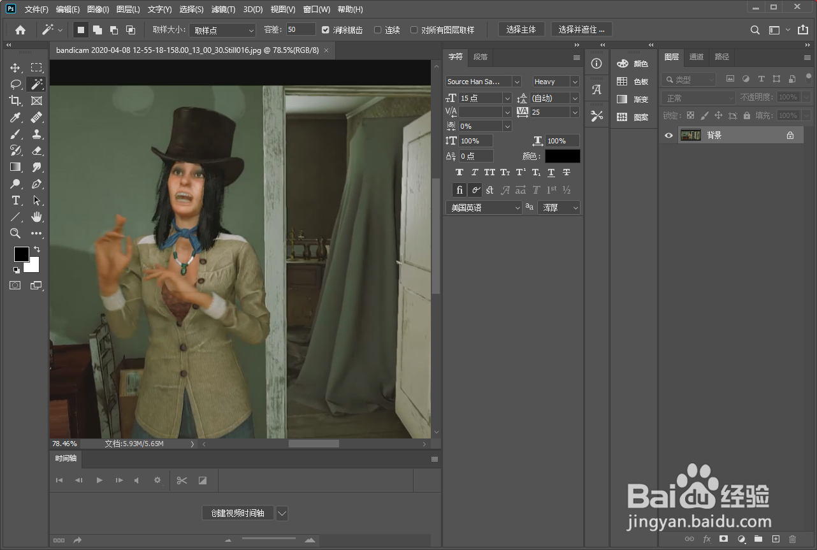Click the 创建视频时间轴 button
The height and width of the screenshot is (550, 817).
tap(238, 513)
